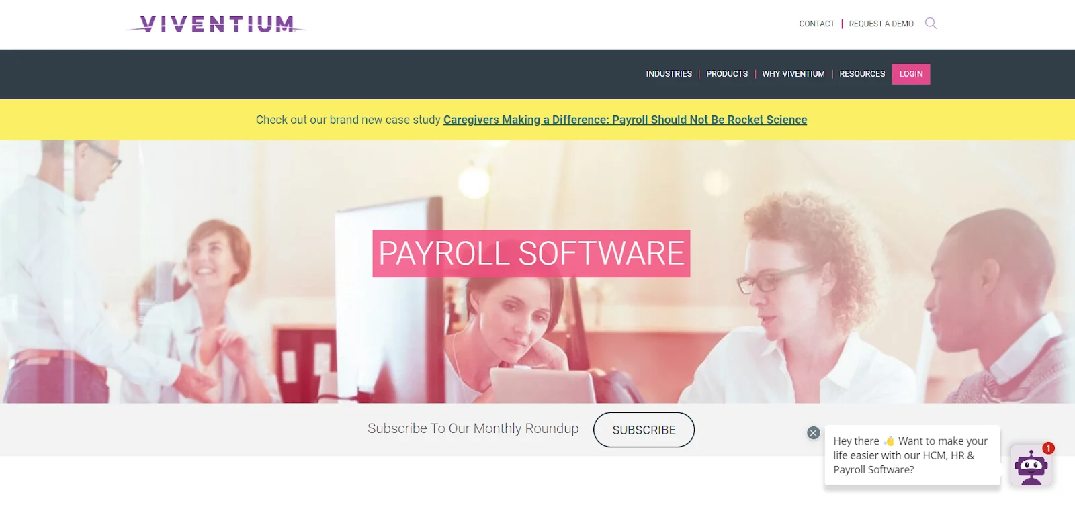
Task: Open the chatbot robot icon
Action: tap(1031, 465)
